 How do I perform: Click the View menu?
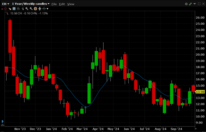(x=70, y=4)
